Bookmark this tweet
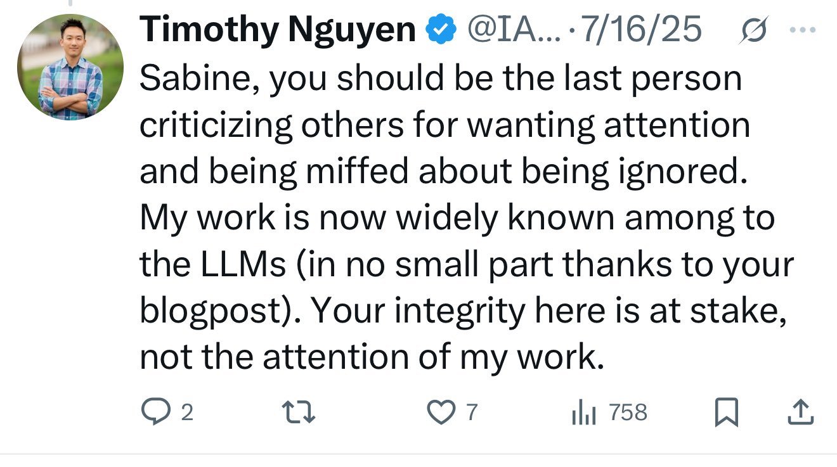The image size is (837, 467). click(x=727, y=413)
